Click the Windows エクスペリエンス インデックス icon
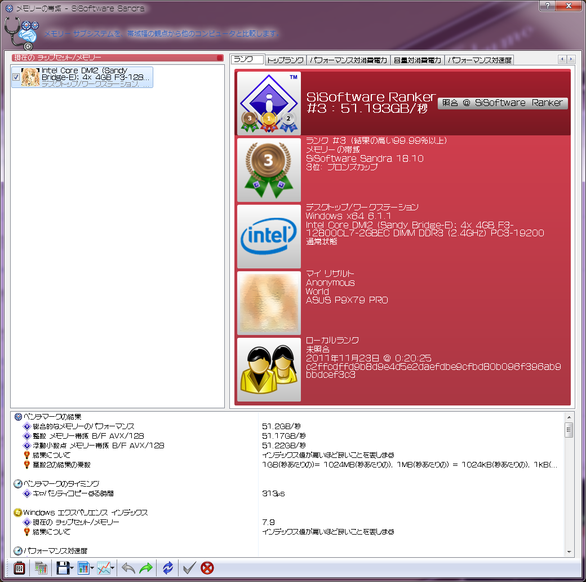This screenshot has height=582, width=586. tap(17, 513)
